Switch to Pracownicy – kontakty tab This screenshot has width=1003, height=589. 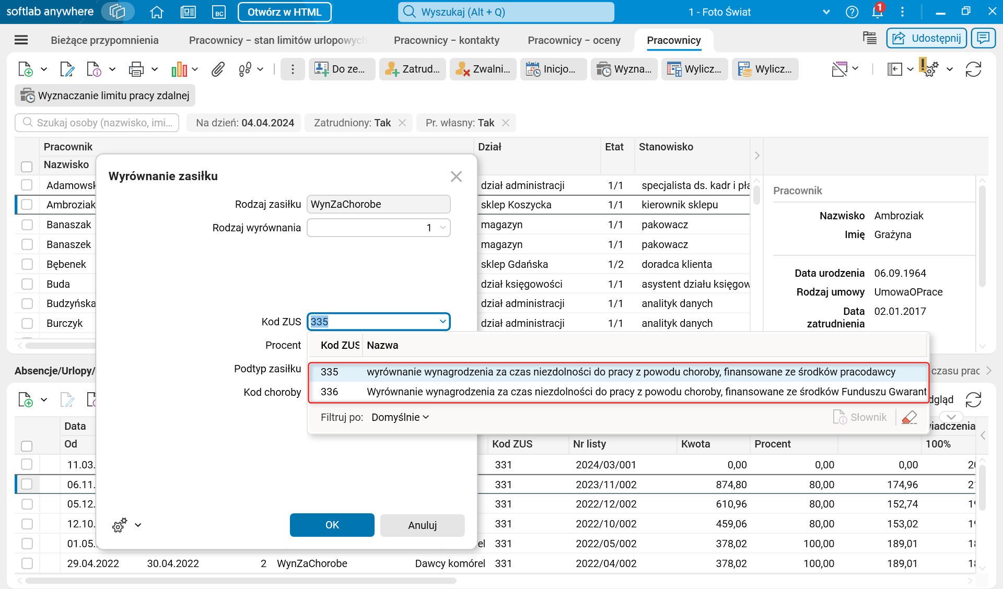click(x=446, y=40)
